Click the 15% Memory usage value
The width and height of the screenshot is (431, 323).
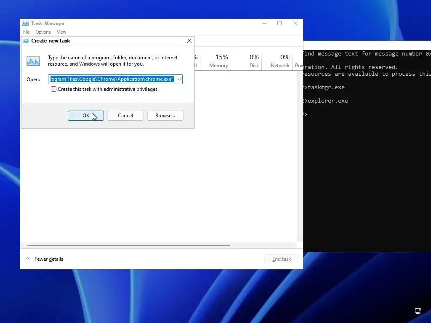pyautogui.click(x=221, y=57)
